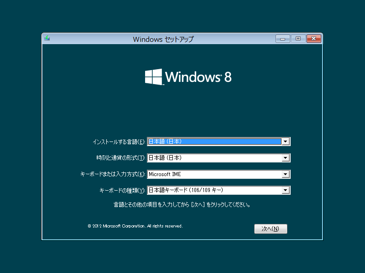Open the キーボードまたは入力方式 dropdown arrow
This screenshot has height=273, width=365.
point(286,174)
